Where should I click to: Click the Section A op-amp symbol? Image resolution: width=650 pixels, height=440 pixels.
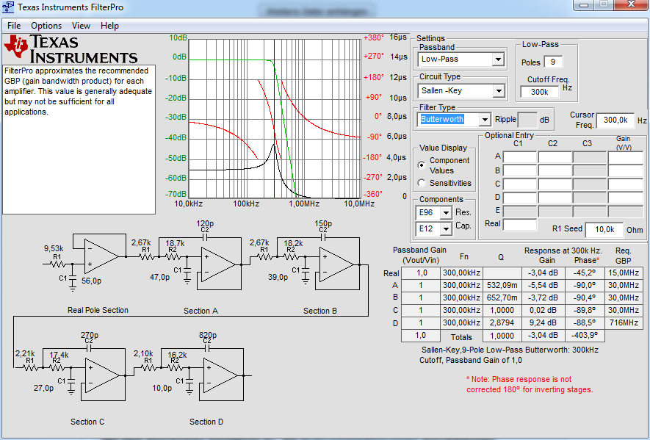[218, 264]
